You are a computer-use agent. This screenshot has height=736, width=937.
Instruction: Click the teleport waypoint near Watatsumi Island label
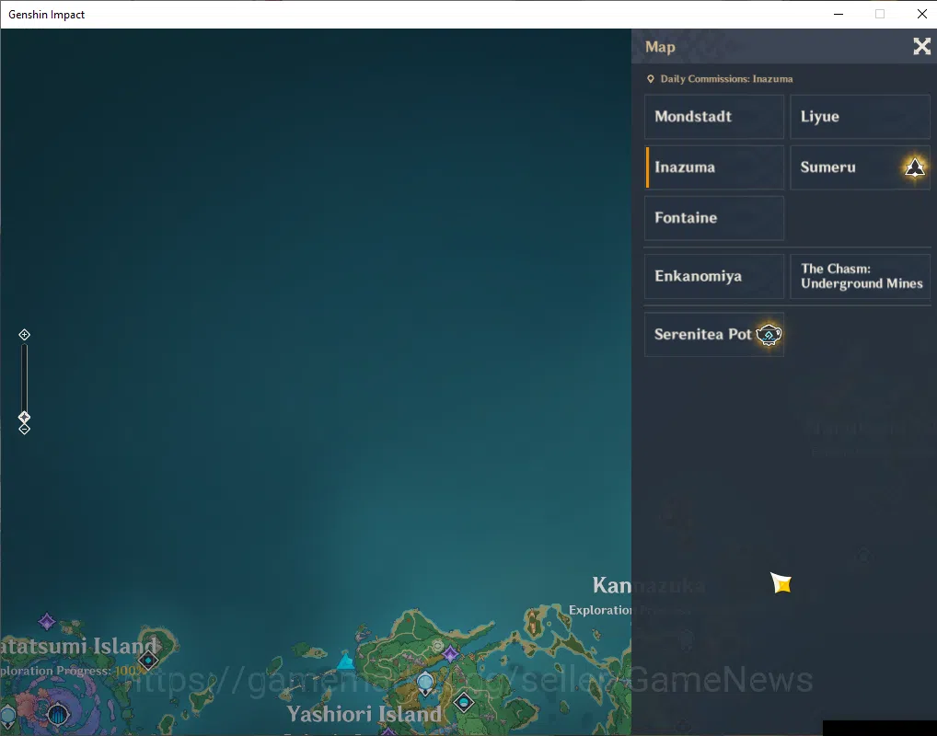(x=148, y=661)
